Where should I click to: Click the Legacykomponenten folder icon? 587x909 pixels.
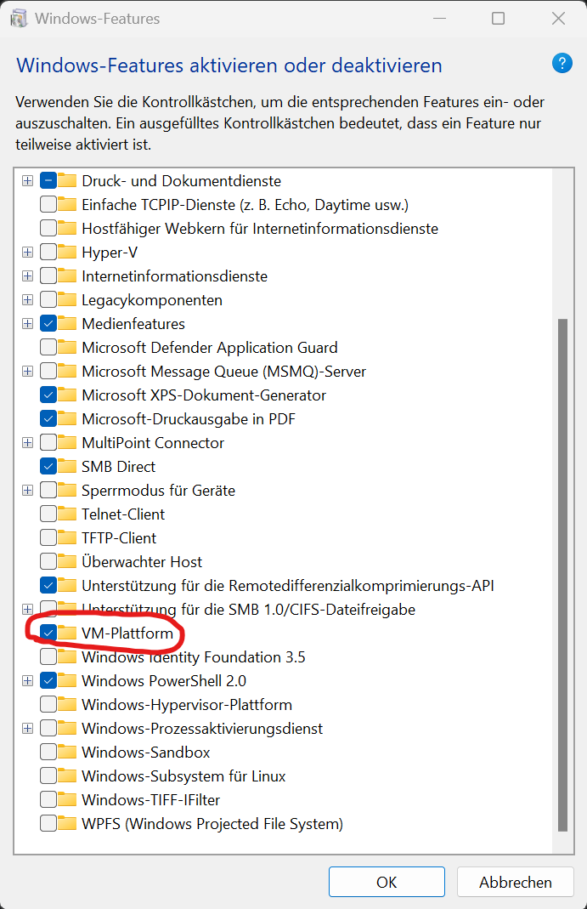click(67, 299)
